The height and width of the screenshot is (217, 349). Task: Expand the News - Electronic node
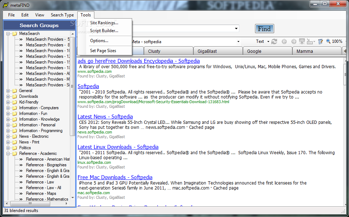pos(8,136)
